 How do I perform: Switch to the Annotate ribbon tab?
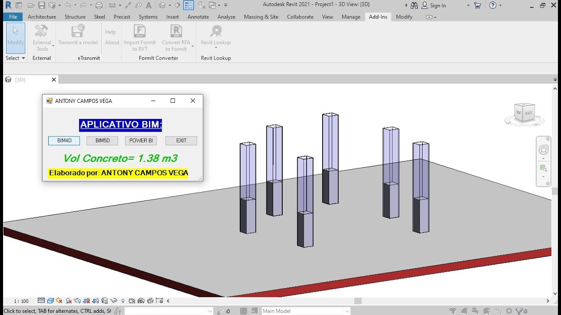[198, 17]
